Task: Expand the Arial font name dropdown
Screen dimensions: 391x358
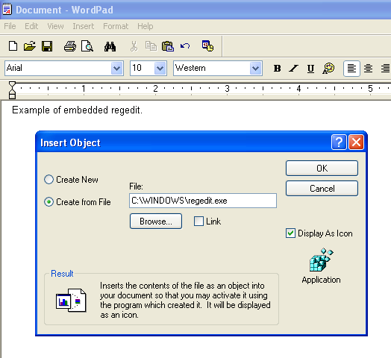Action: (x=116, y=68)
